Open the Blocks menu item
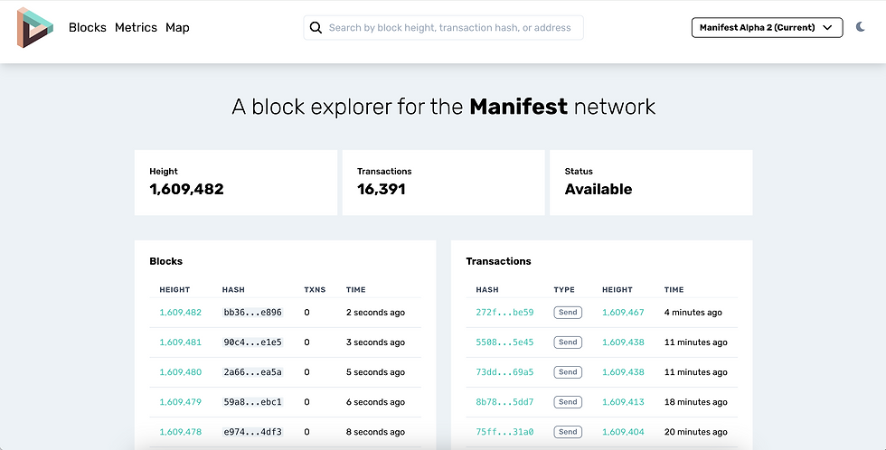The height and width of the screenshot is (450, 886). (x=88, y=28)
